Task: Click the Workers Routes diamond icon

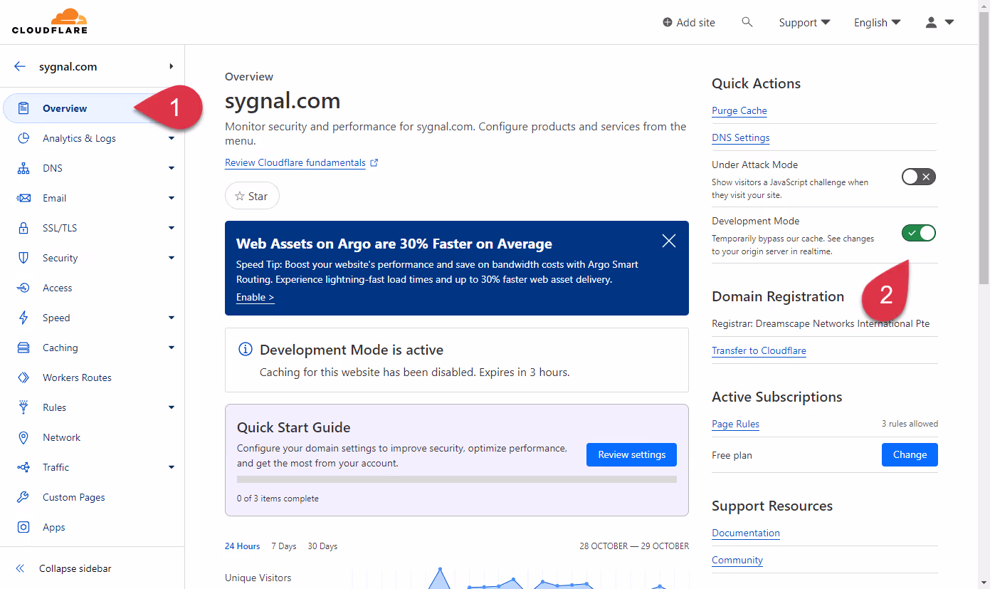Action: coord(23,377)
